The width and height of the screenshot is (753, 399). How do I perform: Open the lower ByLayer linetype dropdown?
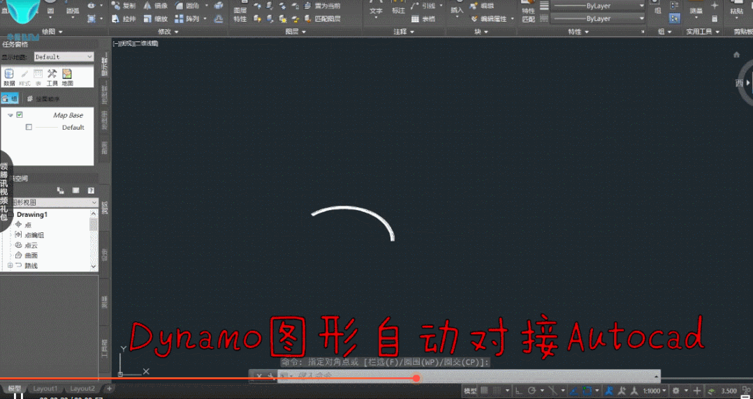coord(597,19)
